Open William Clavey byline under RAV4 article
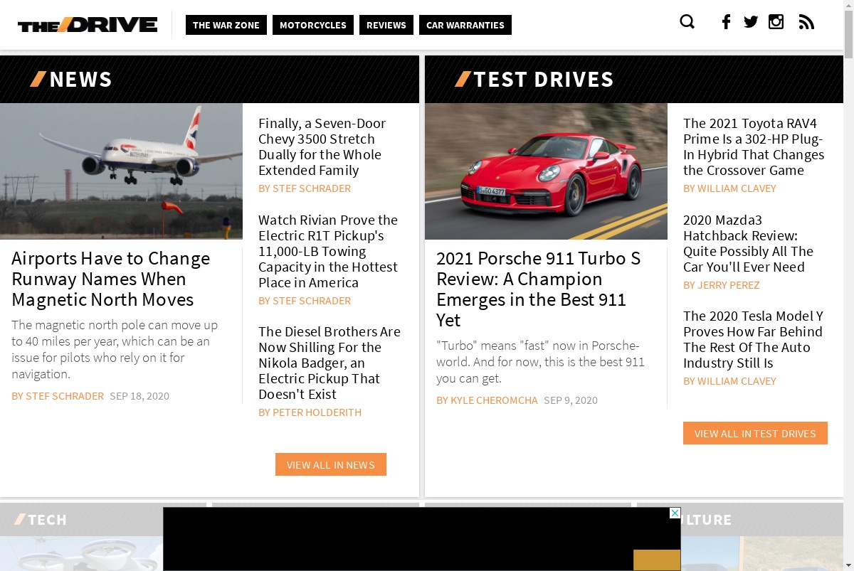854x571 pixels. (729, 188)
